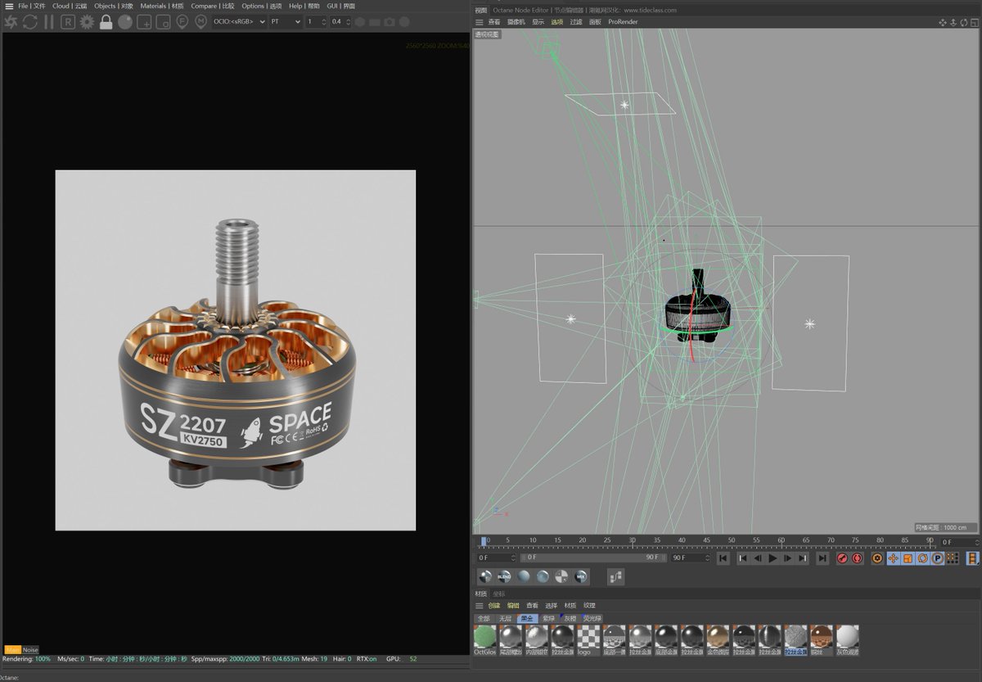This screenshot has width=982, height=682.
Task: Toggle parameter P keyframe recording icon
Action: (x=938, y=558)
